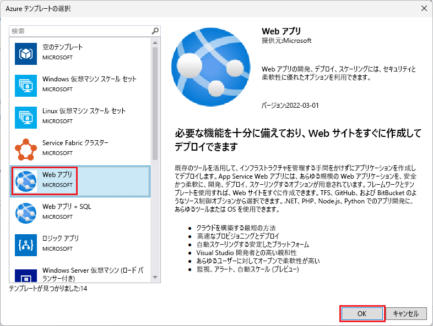Select Linux 仮想マシン スケール セット
Screen dimensions: 433x326
[x=80, y=118]
